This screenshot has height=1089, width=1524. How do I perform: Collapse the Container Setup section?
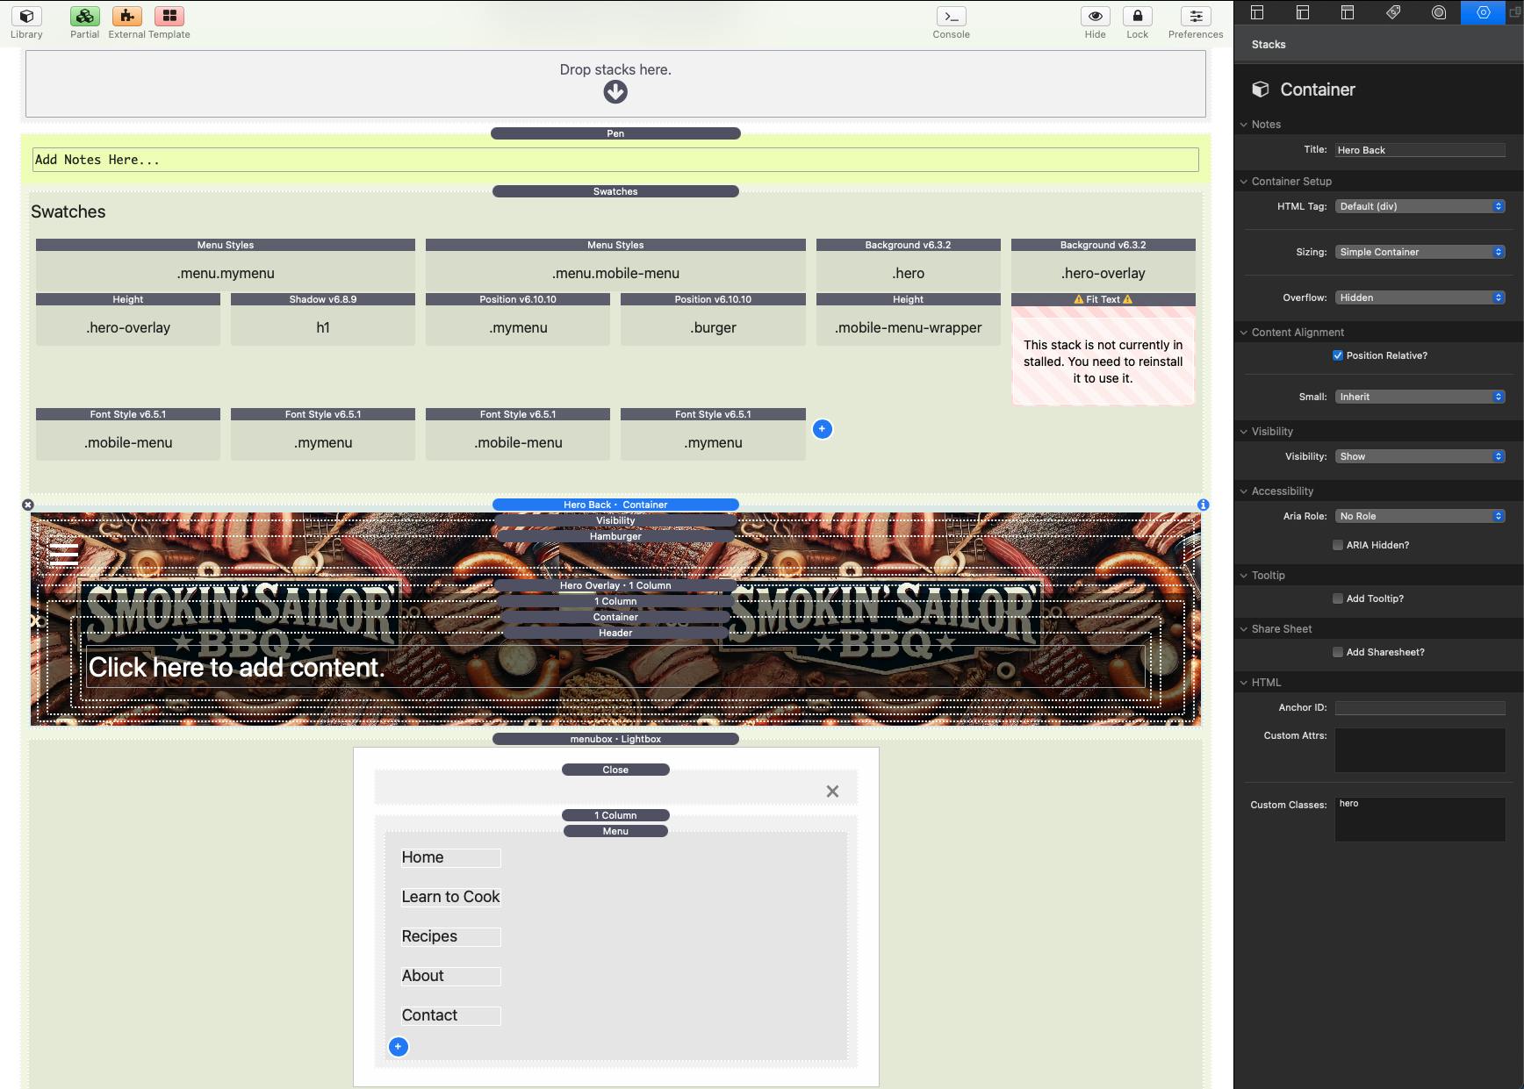(x=1244, y=182)
